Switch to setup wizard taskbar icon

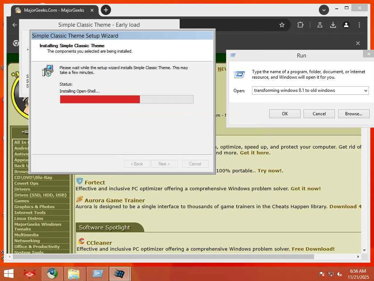tap(119, 274)
